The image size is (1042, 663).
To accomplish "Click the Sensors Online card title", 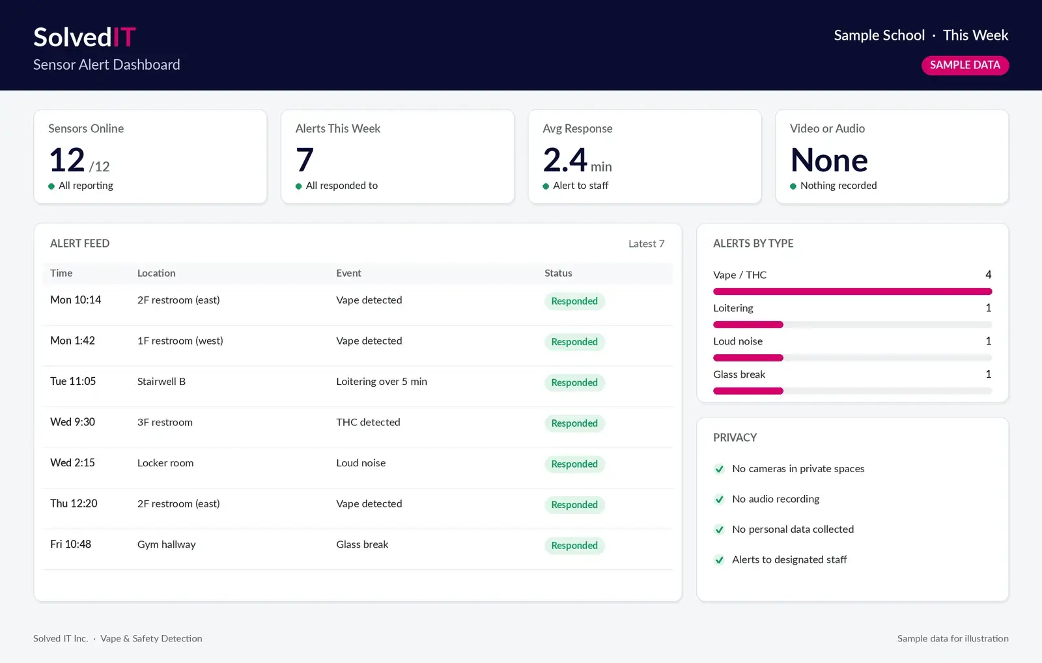I will point(86,128).
